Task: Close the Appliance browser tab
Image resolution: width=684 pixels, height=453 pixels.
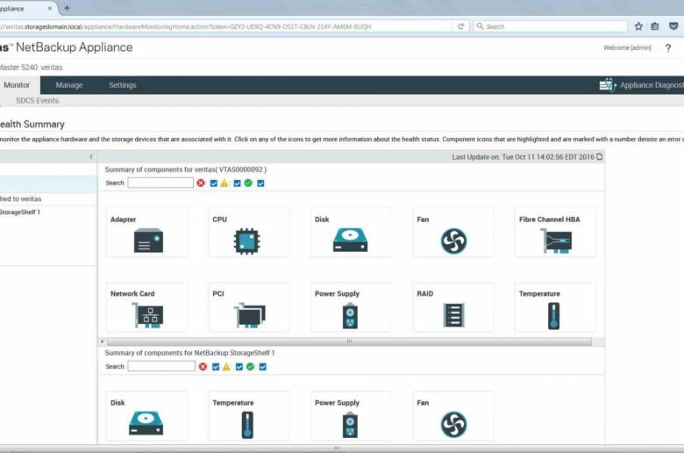Action: [x=50, y=8]
